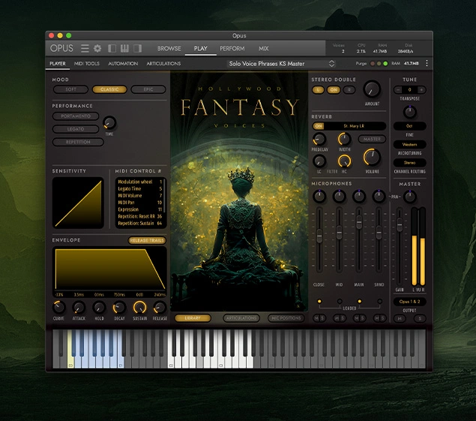Select the Soft mood
The width and height of the screenshot is (476, 421).
point(70,89)
